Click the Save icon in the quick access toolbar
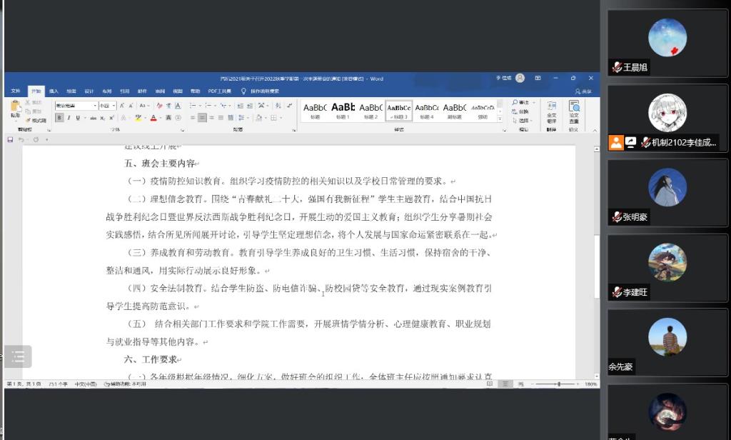 point(10,139)
